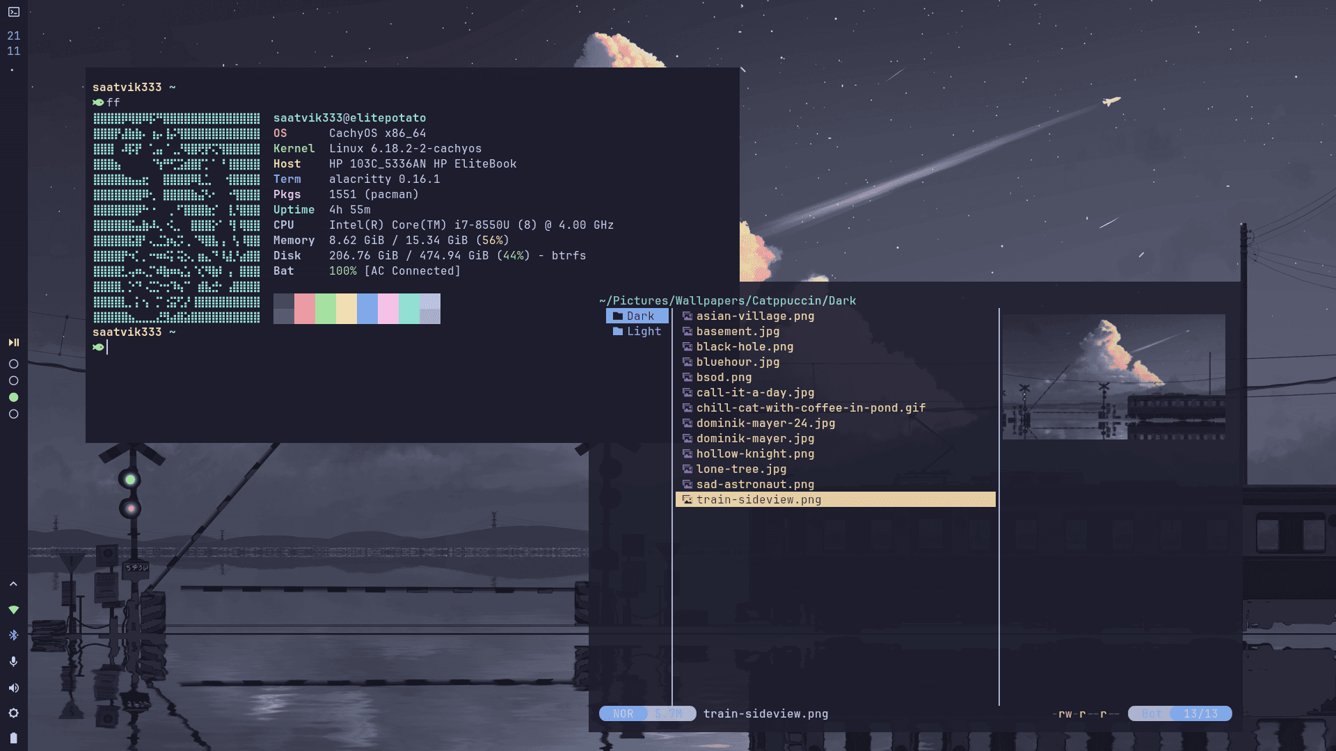This screenshot has width=1336, height=751.
Task: Click the train-sideview.png preview thumbnail
Action: (x=1113, y=375)
